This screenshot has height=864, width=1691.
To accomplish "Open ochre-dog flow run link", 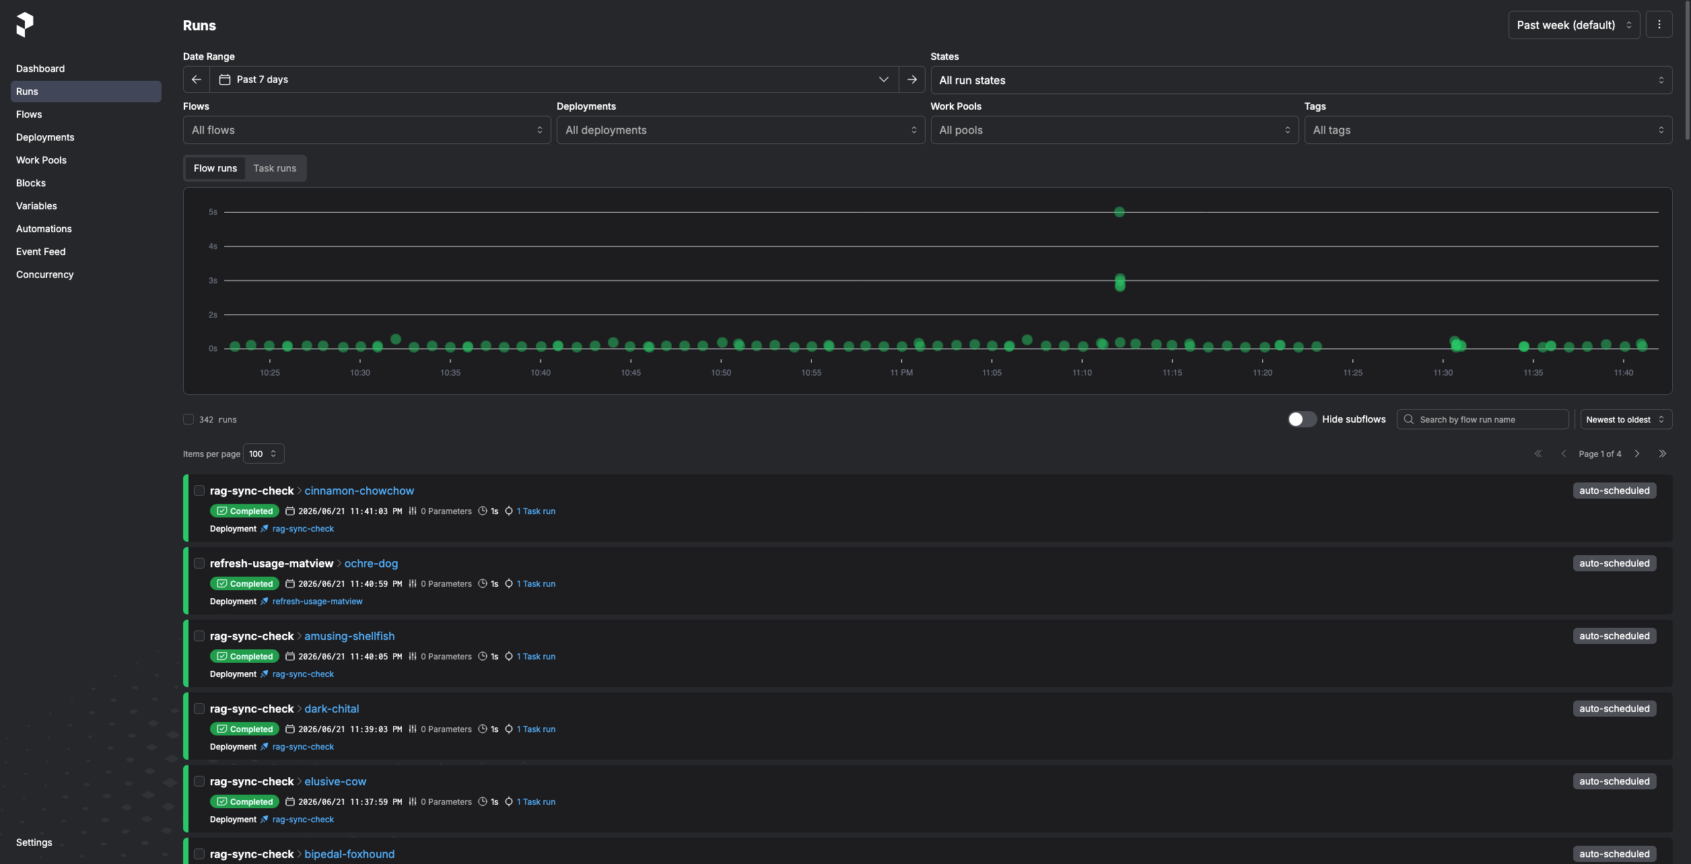I will (371, 563).
